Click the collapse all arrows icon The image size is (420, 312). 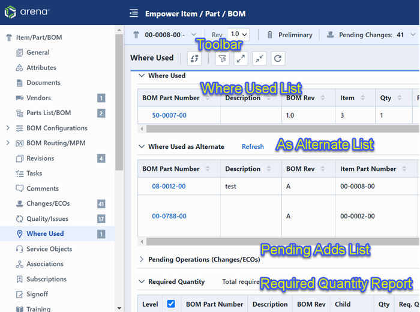pyautogui.click(x=259, y=58)
